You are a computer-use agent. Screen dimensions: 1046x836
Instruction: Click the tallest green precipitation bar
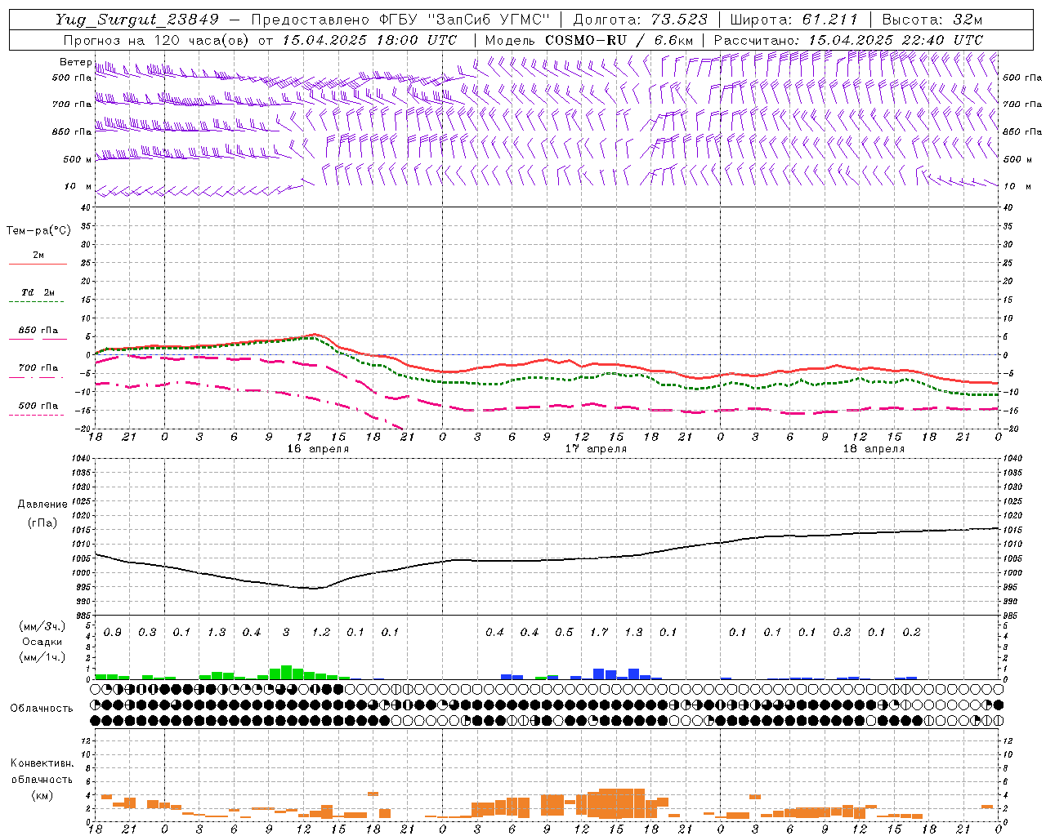286,672
